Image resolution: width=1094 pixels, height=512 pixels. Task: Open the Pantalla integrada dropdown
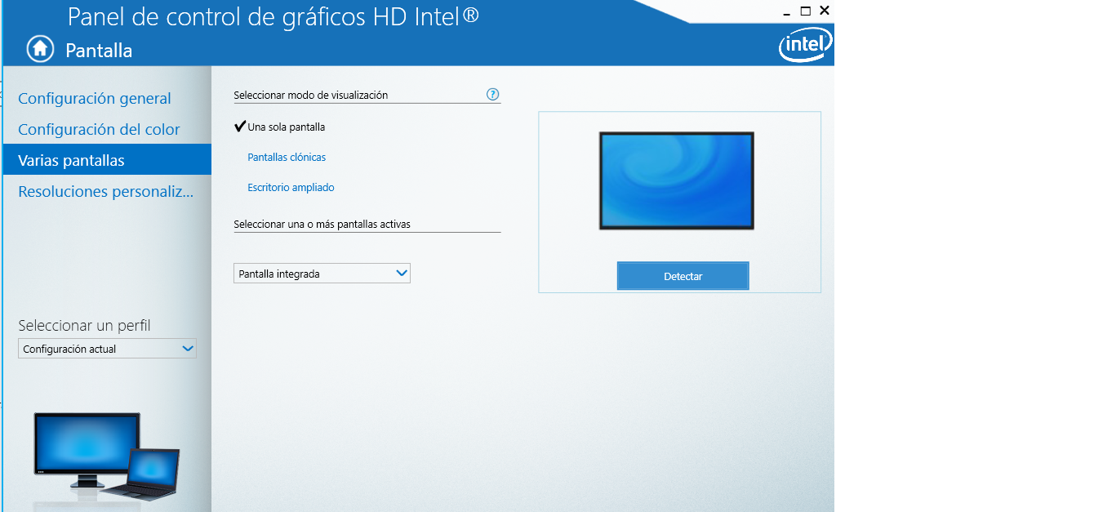click(322, 274)
